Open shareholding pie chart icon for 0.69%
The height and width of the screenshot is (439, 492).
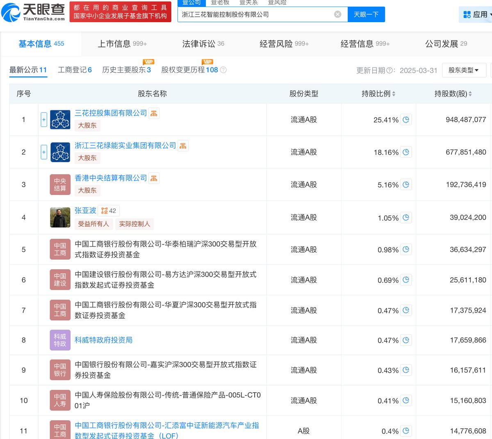coord(406,280)
